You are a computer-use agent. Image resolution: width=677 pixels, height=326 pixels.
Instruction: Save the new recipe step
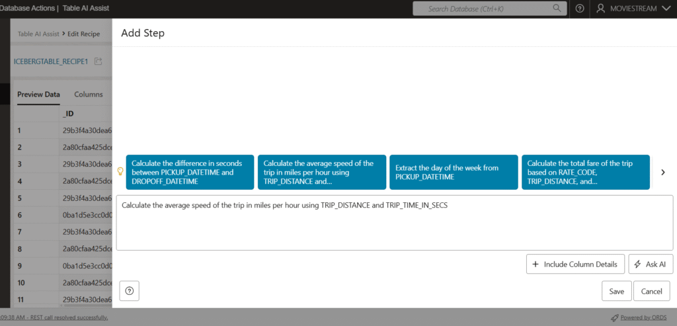[x=616, y=291]
